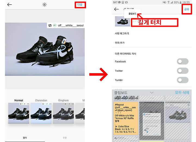Select the caption dialog screenshot clipboard item

(x=152, y=121)
